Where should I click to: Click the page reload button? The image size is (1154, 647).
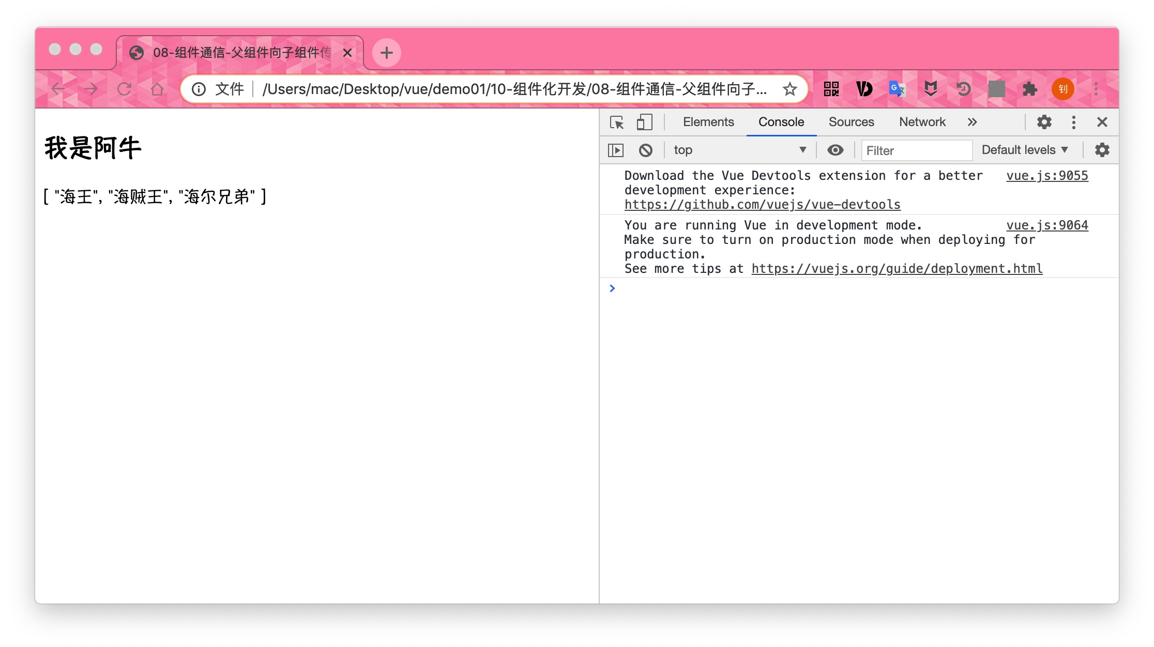click(x=124, y=89)
